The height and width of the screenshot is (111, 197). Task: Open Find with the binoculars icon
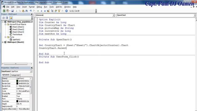click(26, 11)
